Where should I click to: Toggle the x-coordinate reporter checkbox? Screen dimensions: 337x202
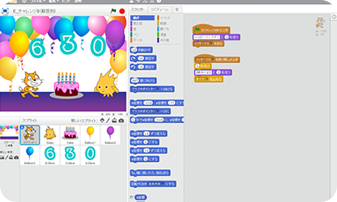click(x=132, y=197)
